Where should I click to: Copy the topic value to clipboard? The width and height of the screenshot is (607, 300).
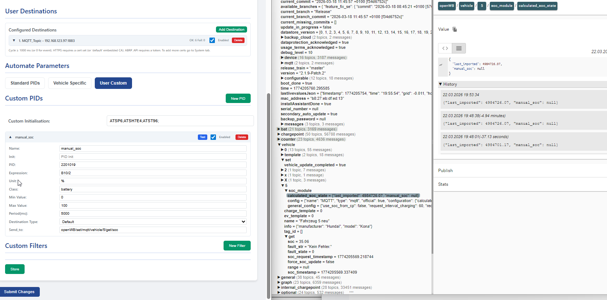455,29
